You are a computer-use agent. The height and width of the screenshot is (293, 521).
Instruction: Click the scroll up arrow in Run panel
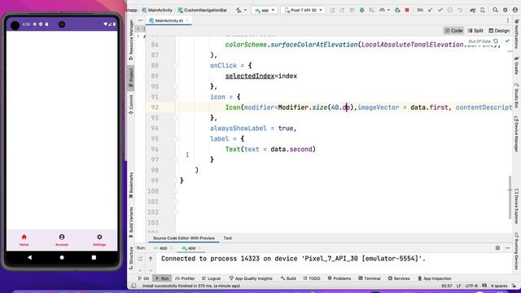[x=151, y=259]
